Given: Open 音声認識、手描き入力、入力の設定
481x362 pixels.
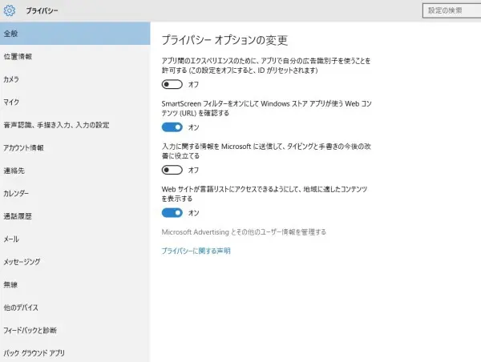Looking at the screenshot, I should (x=75, y=125).
